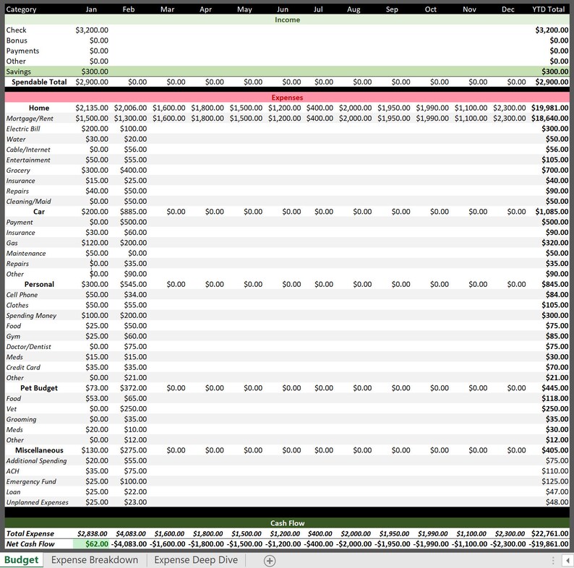Select Total Expense YTD $22,761.00
Screen dimensions: 574x568
550,533
